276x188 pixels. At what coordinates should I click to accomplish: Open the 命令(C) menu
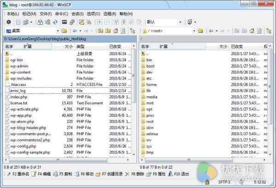(x=62, y=14)
